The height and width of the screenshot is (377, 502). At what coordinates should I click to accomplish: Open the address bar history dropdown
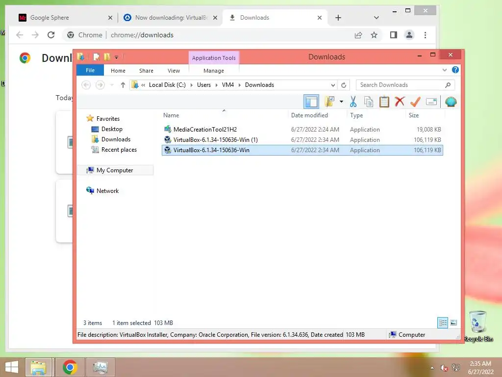pos(333,85)
